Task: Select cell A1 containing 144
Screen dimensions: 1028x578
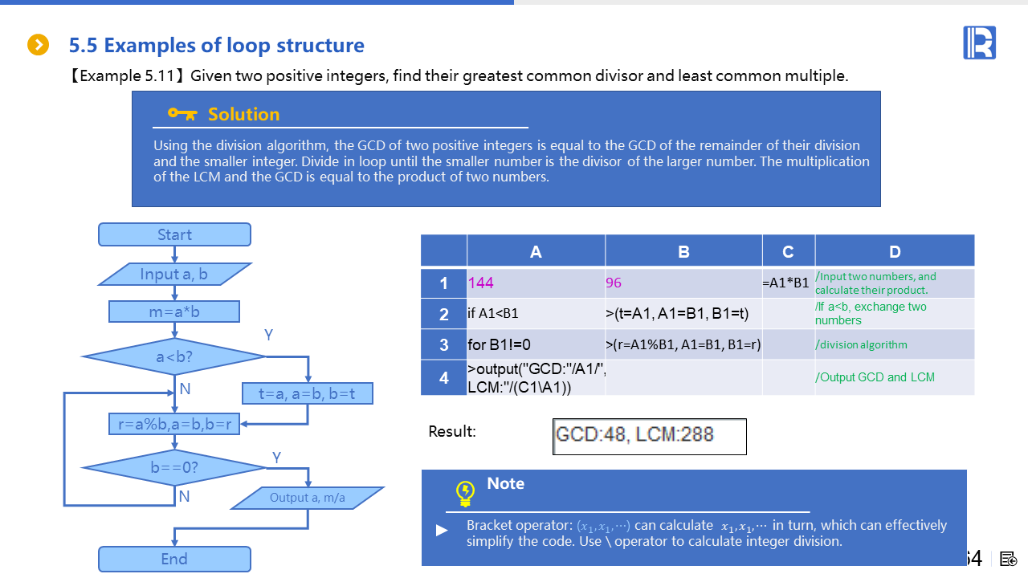Action: pos(536,283)
